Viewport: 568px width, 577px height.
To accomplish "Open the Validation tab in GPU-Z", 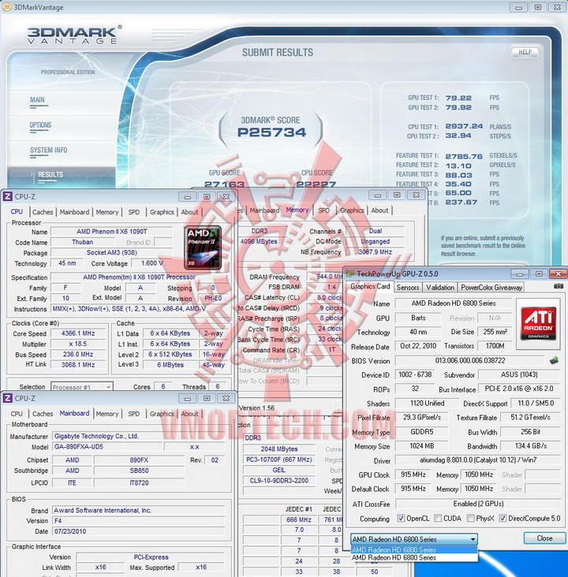I will click(x=440, y=288).
